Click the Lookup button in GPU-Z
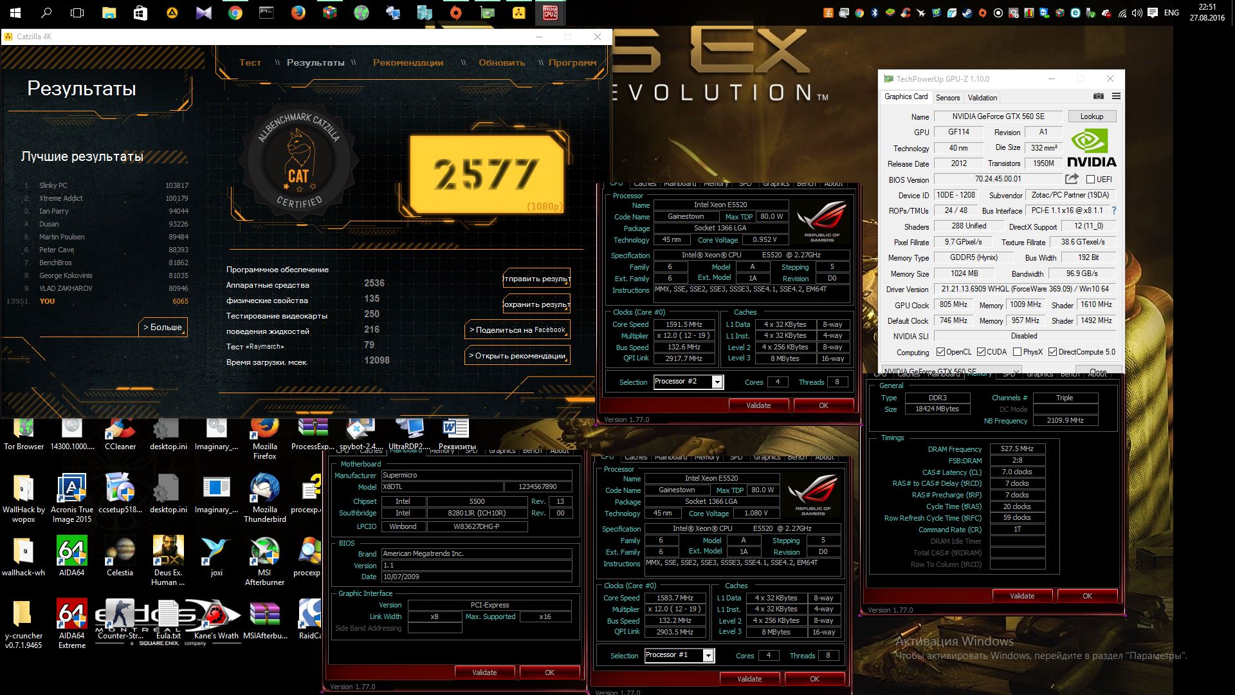 [1092, 116]
